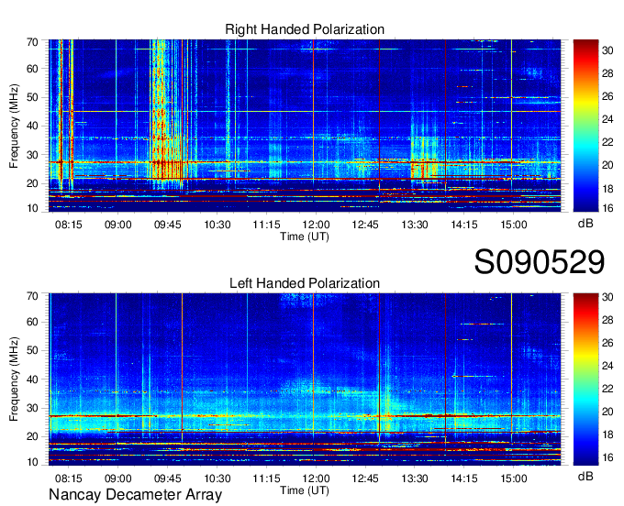The height and width of the screenshot is (506, 624).
Task: Click 10:30 tick on right-handed time axis
Action: [217, 225]
